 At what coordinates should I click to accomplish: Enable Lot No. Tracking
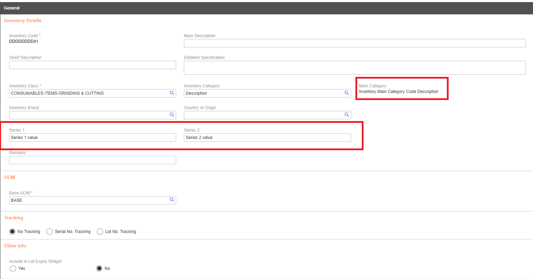coord(99,232)
